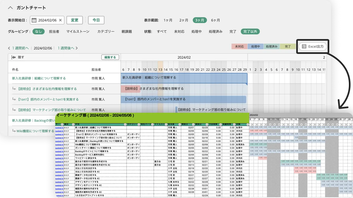The image size is (353, 198).
Task: Open the calendar date picker icon
Action: (x=34, y=20)
